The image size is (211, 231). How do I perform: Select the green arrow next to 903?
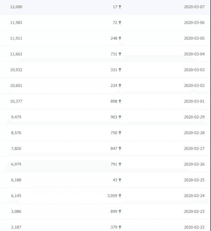tap(120, 117)
